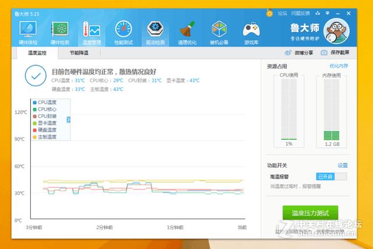Click the 鲁大师 cartoon avatar
Image resolution: width=373 pixels, height=249 pixels.
[x=336, y=31]
